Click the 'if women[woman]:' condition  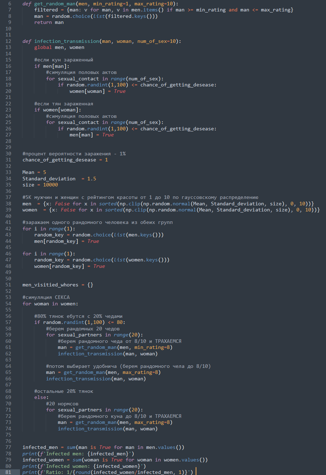pyautogui.click(x=57, y=110)
